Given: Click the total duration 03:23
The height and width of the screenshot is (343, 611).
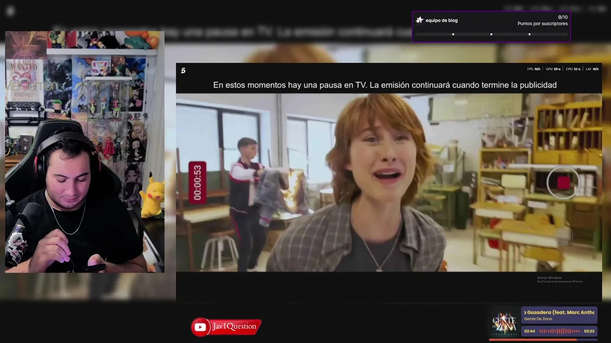Looking at the screenshot, I should tap(589, 331).
